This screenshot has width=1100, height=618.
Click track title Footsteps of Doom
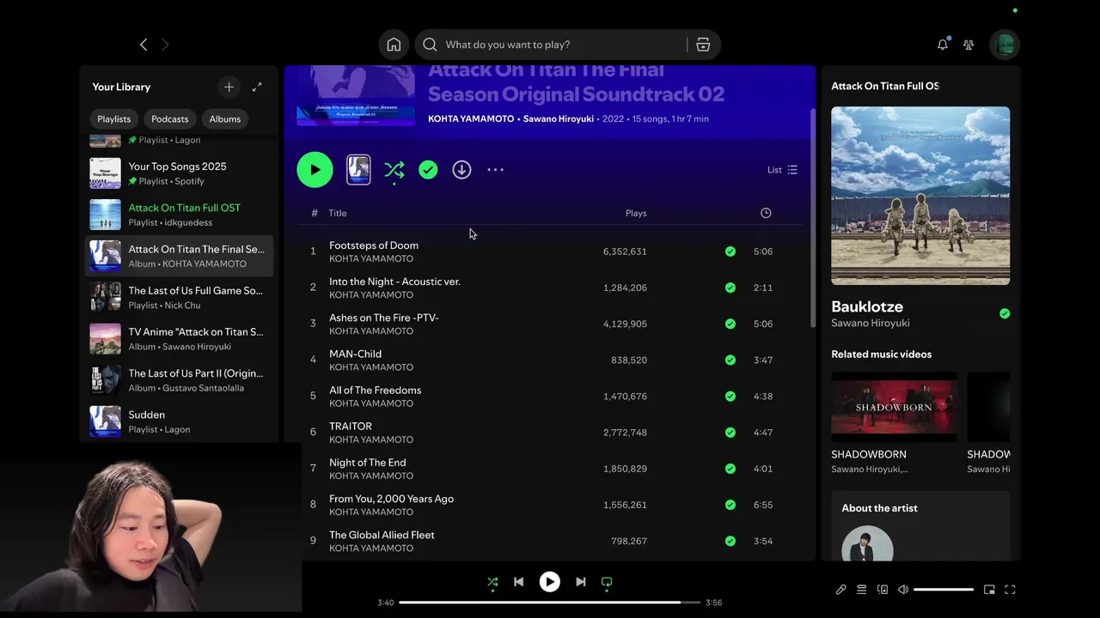pyautogui.click(x=374, y=245)
